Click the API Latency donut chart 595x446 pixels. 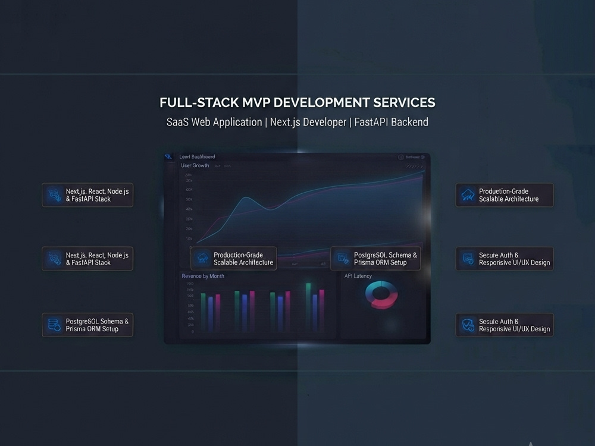[381, 295]
